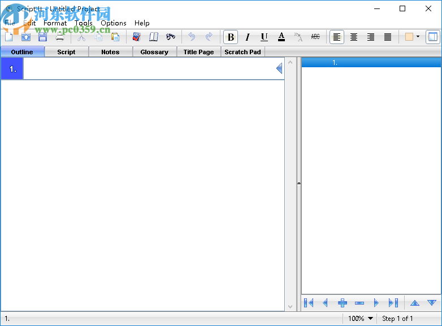
Task: Switch to the Title Page tab
Action: pyautogui.click(x=199, y=52)
